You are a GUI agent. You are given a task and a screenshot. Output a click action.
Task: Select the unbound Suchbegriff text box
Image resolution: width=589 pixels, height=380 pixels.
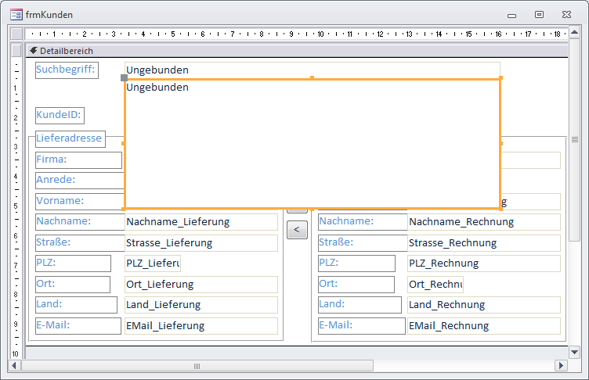click(x=312, y=70)
